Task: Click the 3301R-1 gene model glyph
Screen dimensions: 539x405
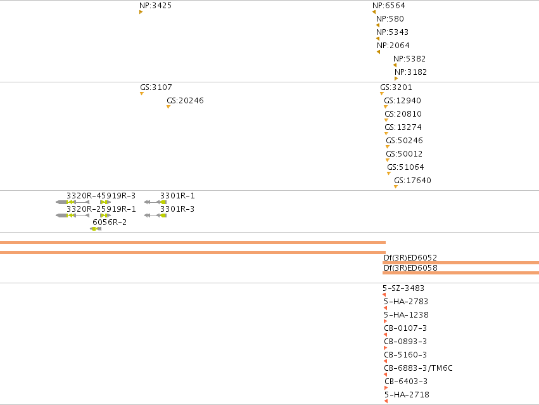Action: 155,202
